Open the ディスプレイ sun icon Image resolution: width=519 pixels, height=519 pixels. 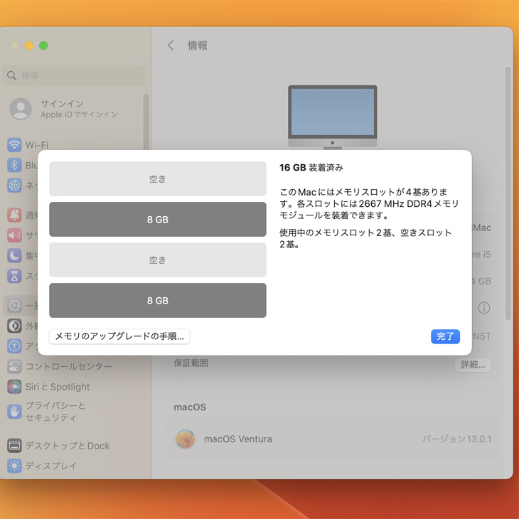14,466
